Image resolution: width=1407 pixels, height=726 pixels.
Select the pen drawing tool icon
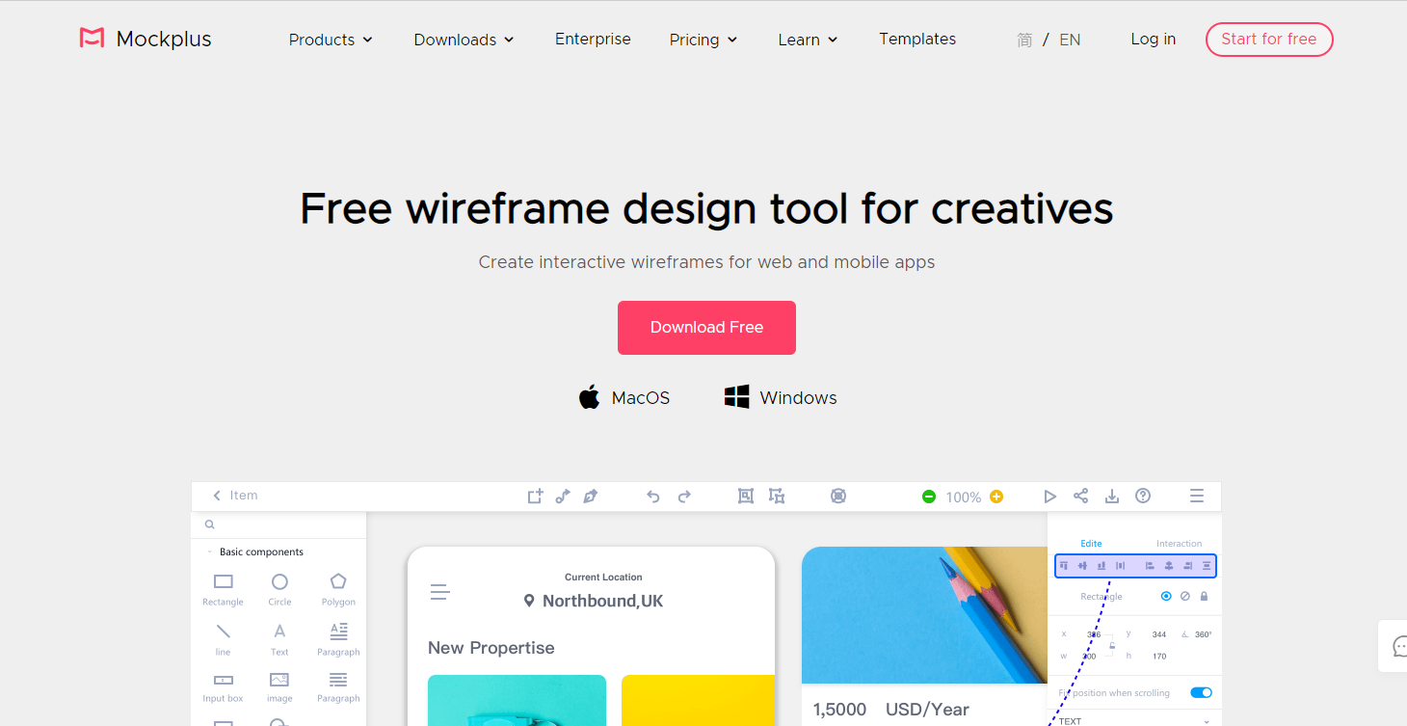(x=591, y=496)
